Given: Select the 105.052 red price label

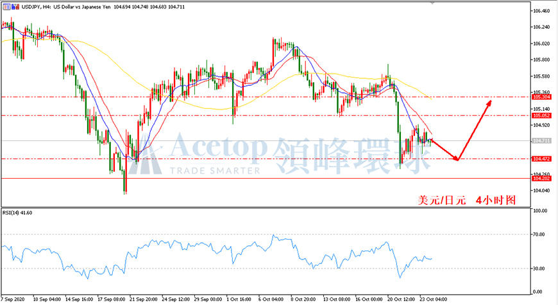Looking at the screenshot, I should coord(541,115).
